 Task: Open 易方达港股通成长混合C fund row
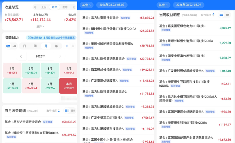[118, 106]
